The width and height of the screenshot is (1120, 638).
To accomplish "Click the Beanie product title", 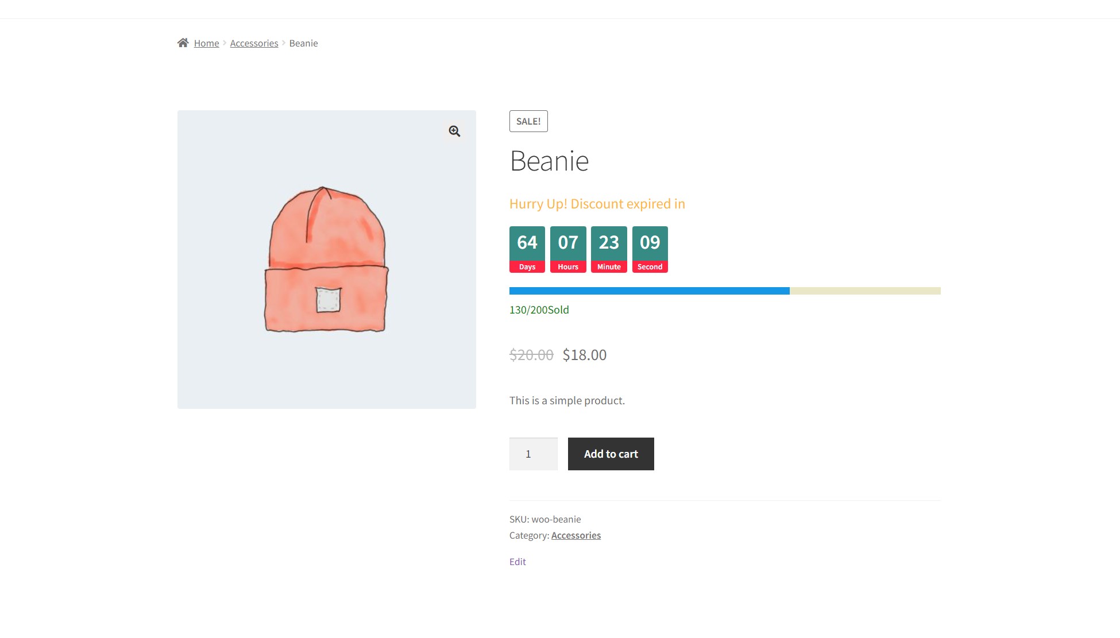I will tap(549, 161).
